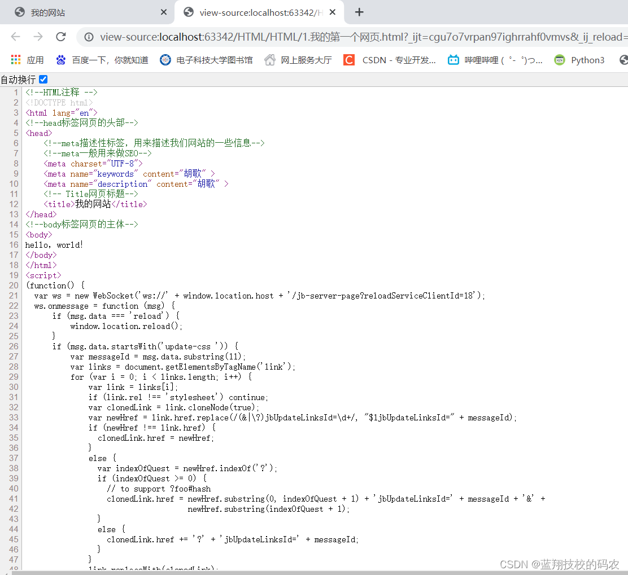This screenshot has height=575, width=628.
Task: Open site information icon in address bar
Action: (x=89, y=37)
